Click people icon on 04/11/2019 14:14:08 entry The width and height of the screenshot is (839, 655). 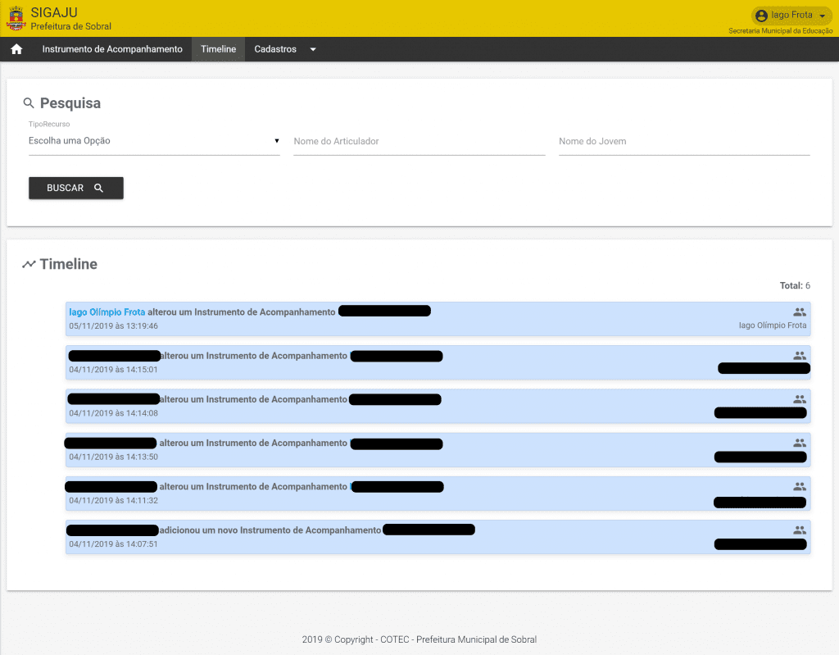pos(800,399)
